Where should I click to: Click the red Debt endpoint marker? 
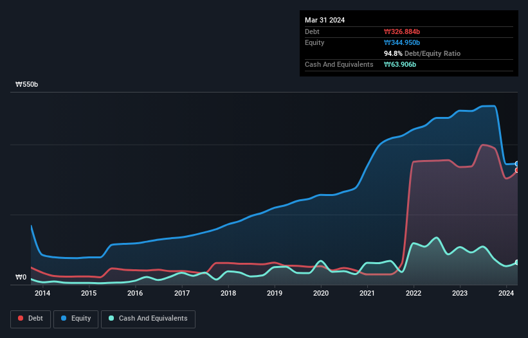tap(516, 170)
